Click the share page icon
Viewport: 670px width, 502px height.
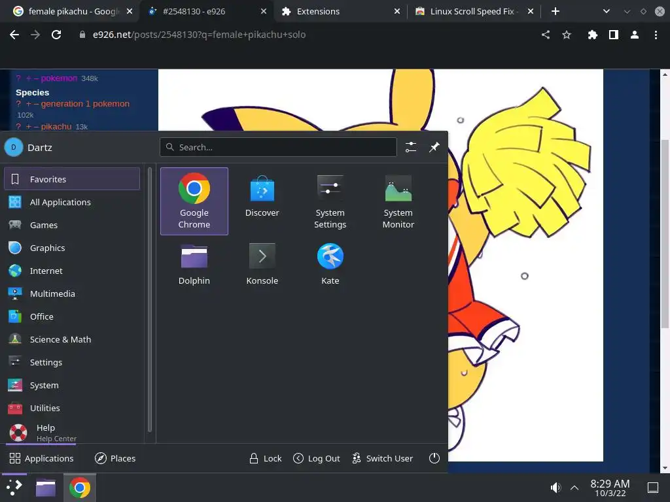tap(546, 35)
